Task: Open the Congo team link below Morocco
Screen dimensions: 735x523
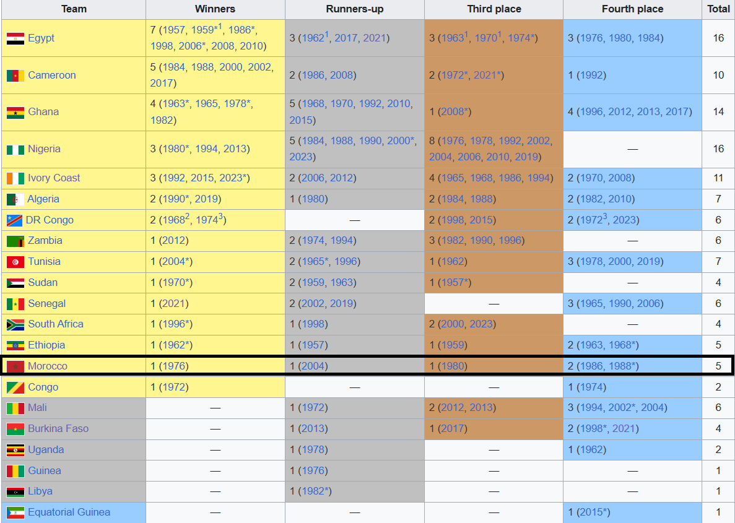Action: pos(43,387)
